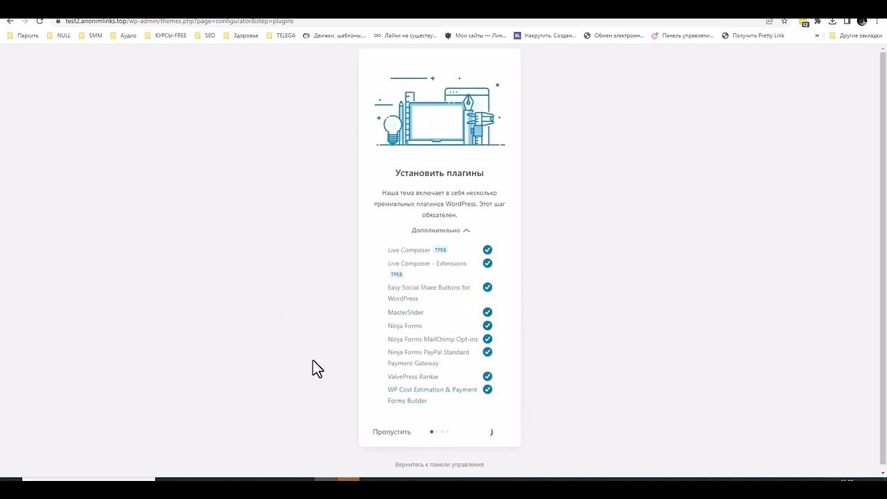Viewport: 887px width, 499px height.
Task: Uncheck Ninja Forms MailChimp Opt-ins checkbox
Action: tap(487, 339)
